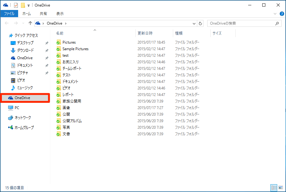This screenshot has width=286, height=192.
Task: Click the test folder icon
Action: (58, 55)
